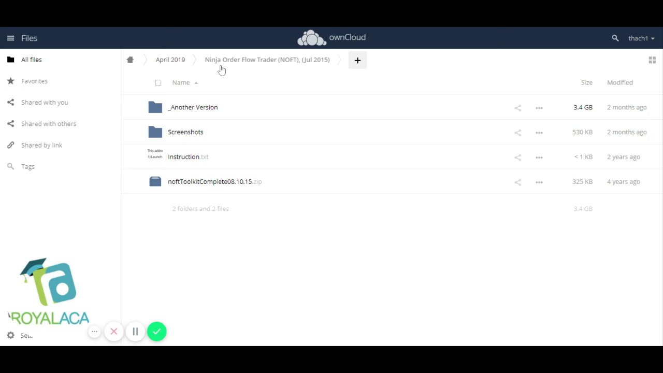663x373 pixels.
Task: Open the thach1 user dropdown
Action: pos(641,38)
